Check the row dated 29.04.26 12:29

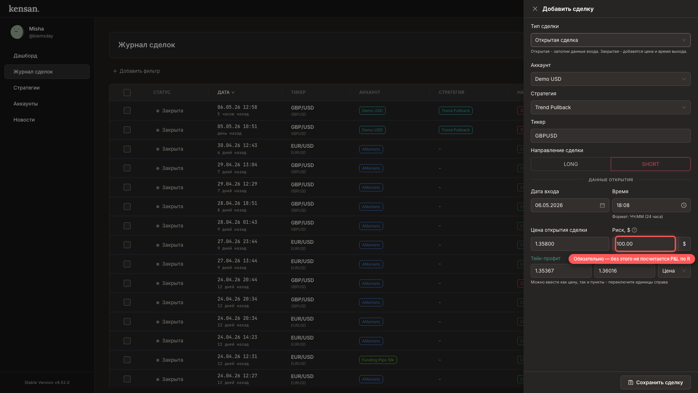pos(127,187)
